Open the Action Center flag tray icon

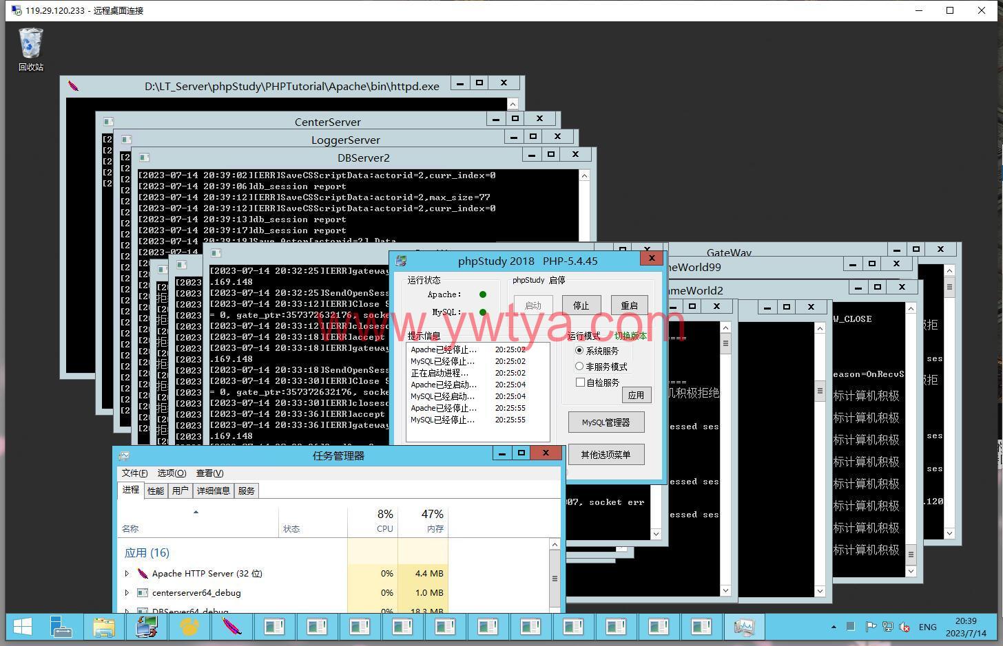871,627
